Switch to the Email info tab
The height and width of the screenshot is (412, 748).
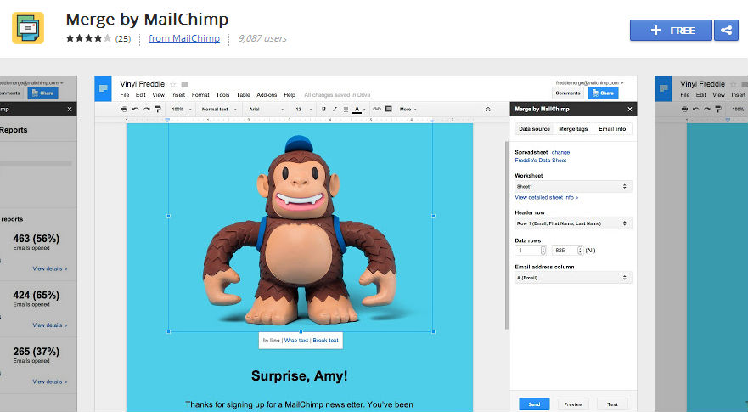[612, 129]
